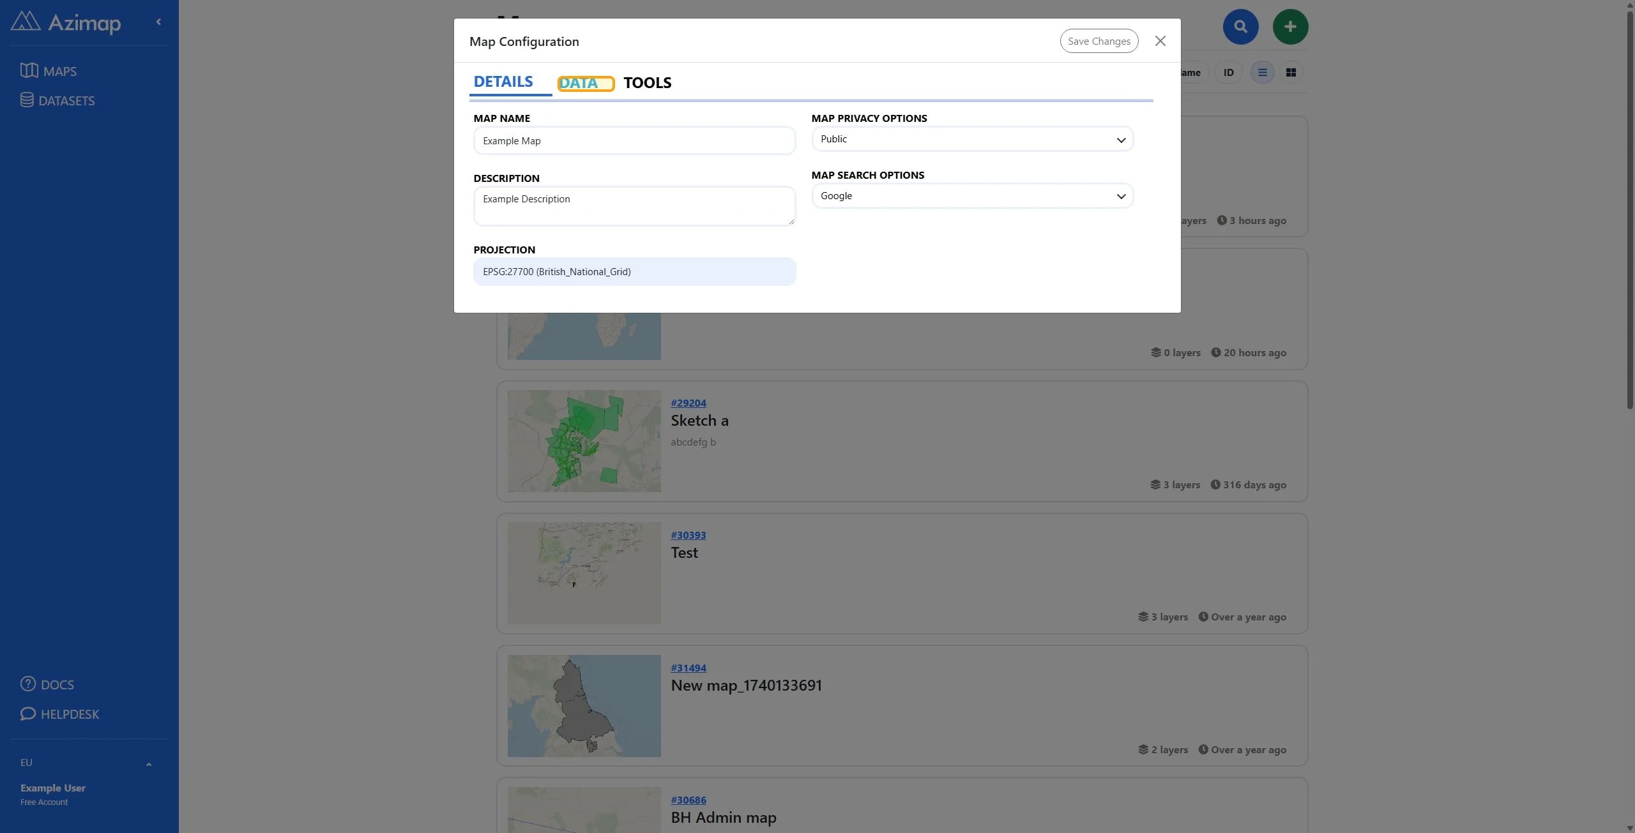This screenshot has width=1635, height=833.
Task: Click the '20 hours ago' timestamp
Action: 1249,352
